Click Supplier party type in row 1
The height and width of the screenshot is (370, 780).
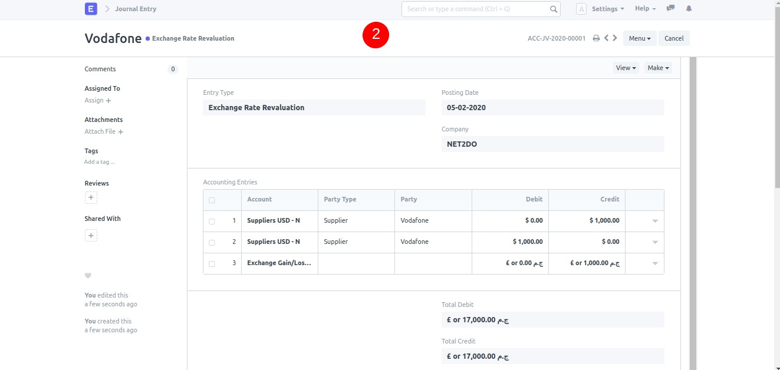(336, 220)
